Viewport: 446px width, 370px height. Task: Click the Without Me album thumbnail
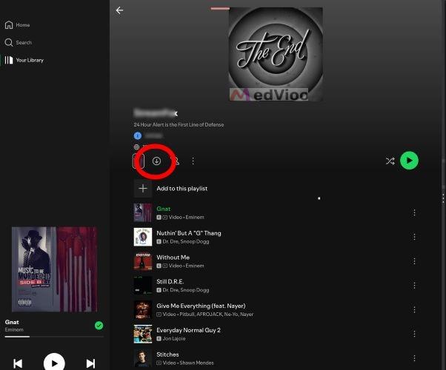click(143, 261)
